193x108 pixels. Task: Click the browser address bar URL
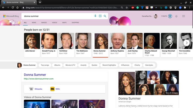72,8
